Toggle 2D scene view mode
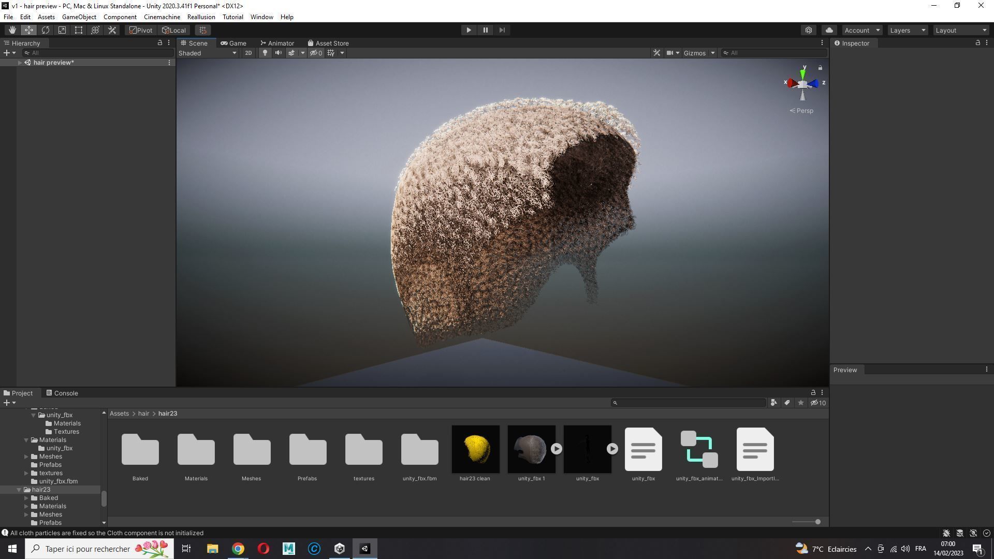This screenshot has width=994, height=559. point(248,53)
